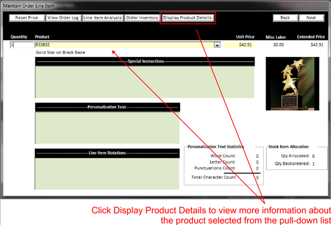Open Line Item Analysis
Screen dimensions: 331x225
(x=103, y=18)
